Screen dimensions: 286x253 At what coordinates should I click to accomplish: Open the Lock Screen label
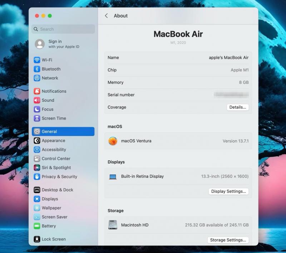54,239
